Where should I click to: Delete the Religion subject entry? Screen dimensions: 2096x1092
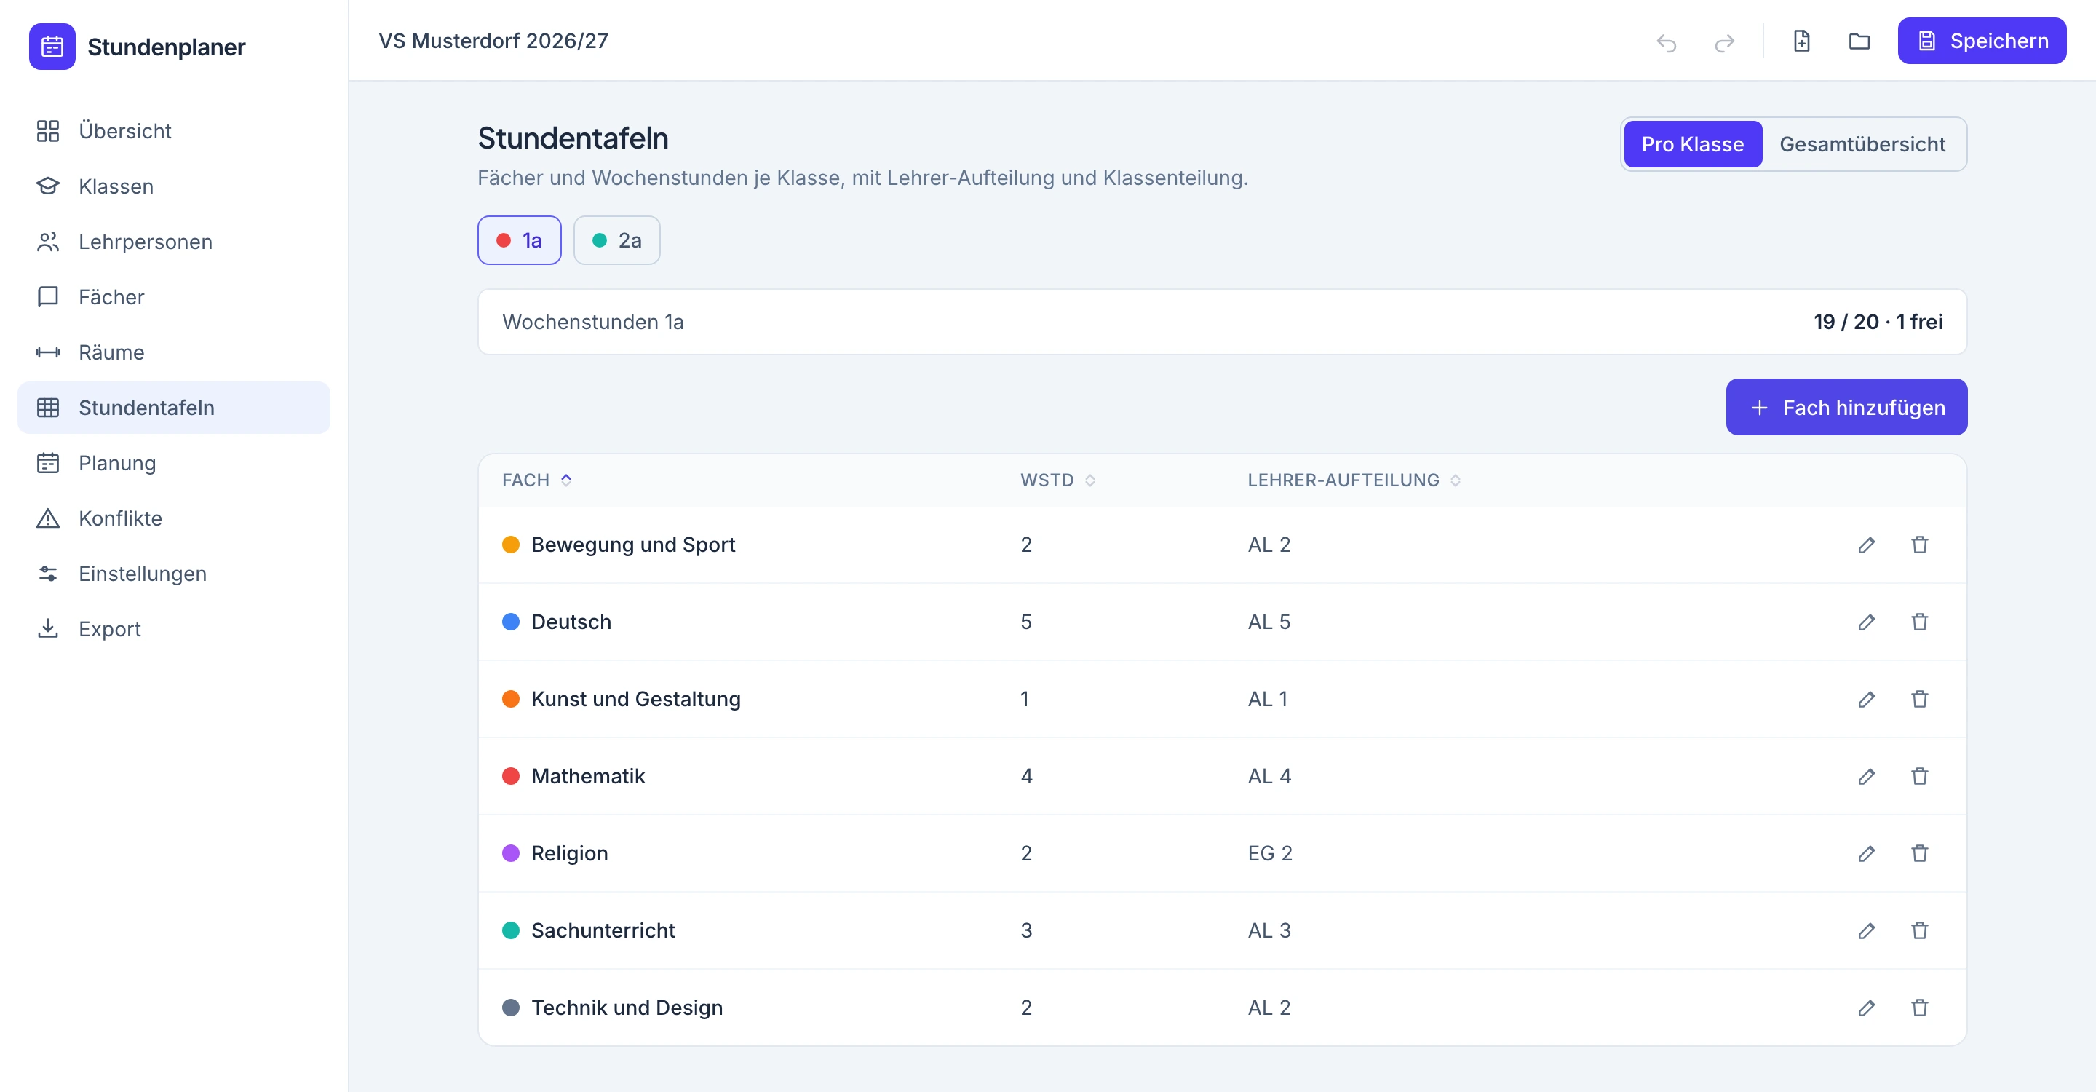pyautogui.click(x=1919, y=854)
